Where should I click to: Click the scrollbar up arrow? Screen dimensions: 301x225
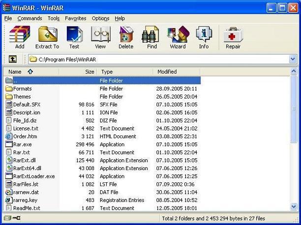click(x=294, y=72)
